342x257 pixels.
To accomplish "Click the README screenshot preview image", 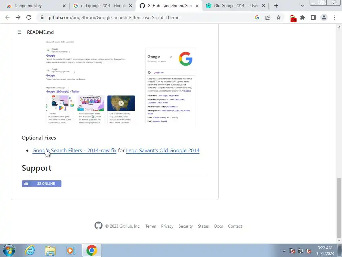I will point(121,82).
